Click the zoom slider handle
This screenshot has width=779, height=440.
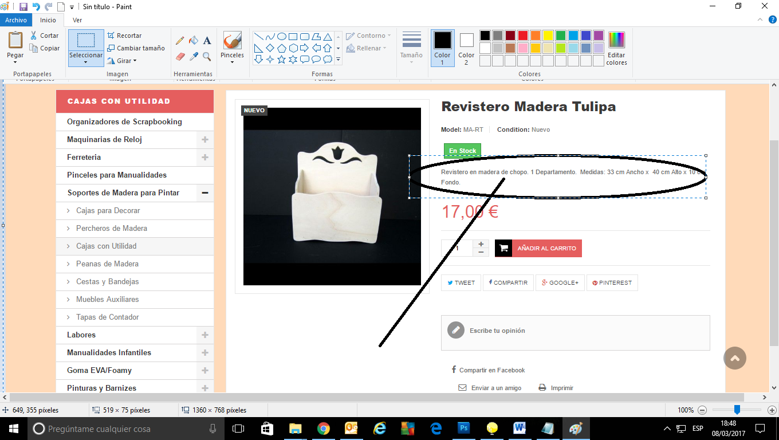click(x=737, y=410)
